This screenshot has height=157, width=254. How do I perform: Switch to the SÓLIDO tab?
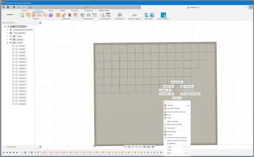pyautogui.click(x=24, y=11)
